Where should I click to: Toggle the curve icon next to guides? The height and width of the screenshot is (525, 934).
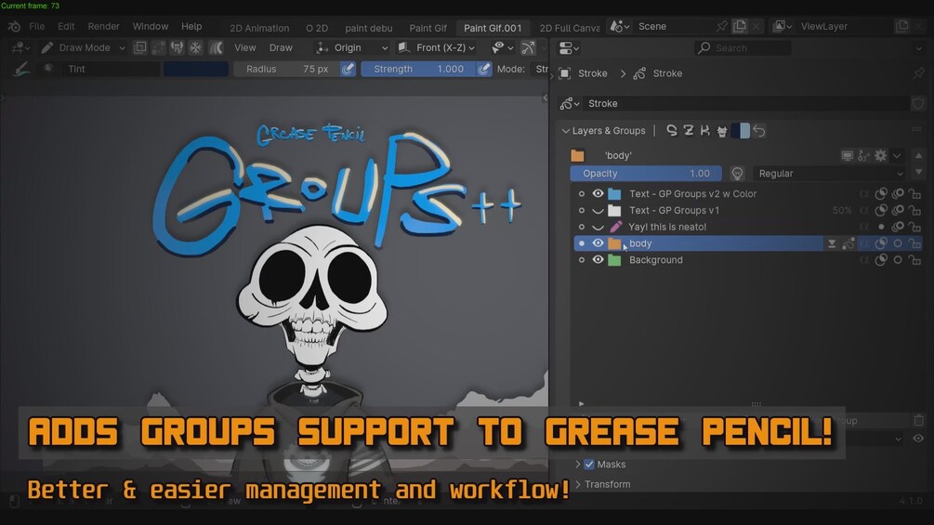pos(528,47)
